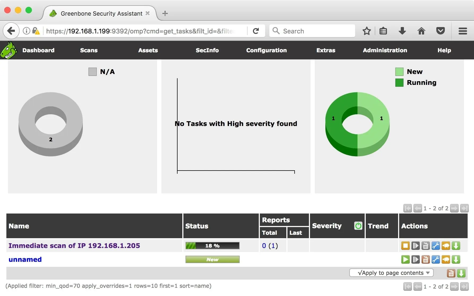
Task: Start the unnamed task with green play icon
Action: (405, 259)
